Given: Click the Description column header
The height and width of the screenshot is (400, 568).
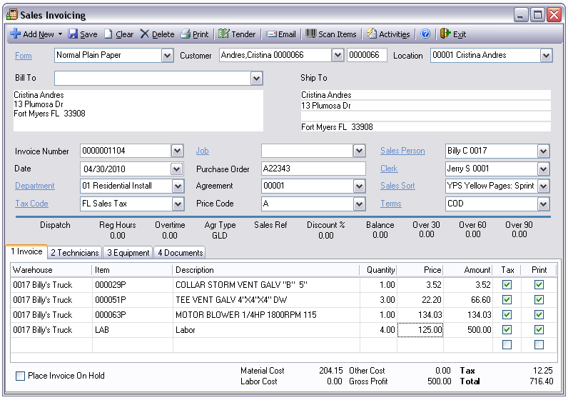Looking at the screenshot, I should (x=266, y=270).
